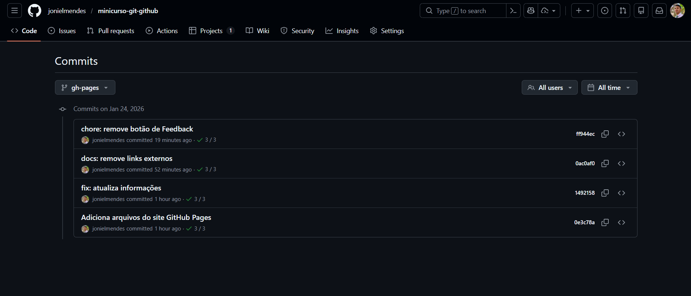Viewport: 691px width, 296px height.
Task: Copy full SHA for commit ff944ec
Action: 605,134
